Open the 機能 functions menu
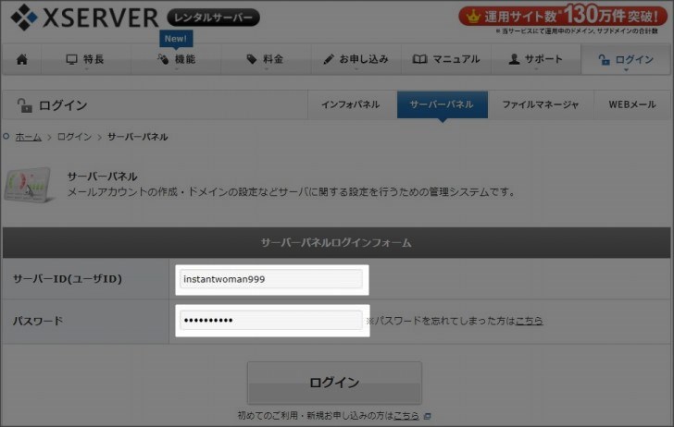This screenshot has width=674, height=427. (176, 59)
